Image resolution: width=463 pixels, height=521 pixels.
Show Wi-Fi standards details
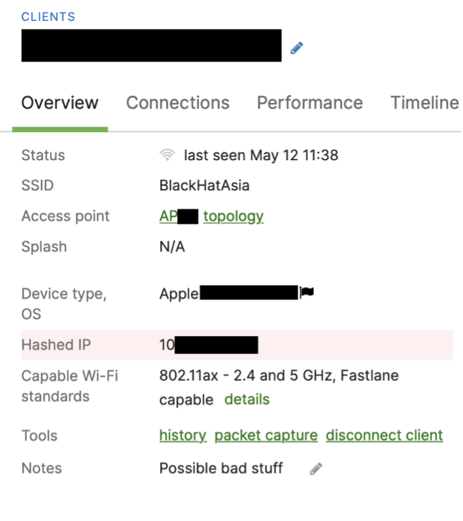tap(247, 399)
